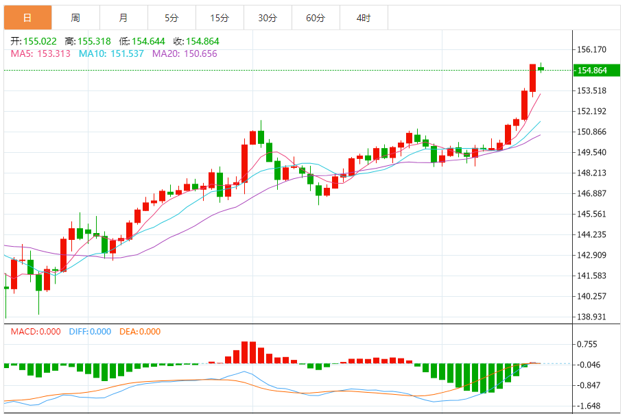The height and width of the screenshot is (414, 627).
Task: Click the MACD:0.000 indicator label
Action: (36, 332)
